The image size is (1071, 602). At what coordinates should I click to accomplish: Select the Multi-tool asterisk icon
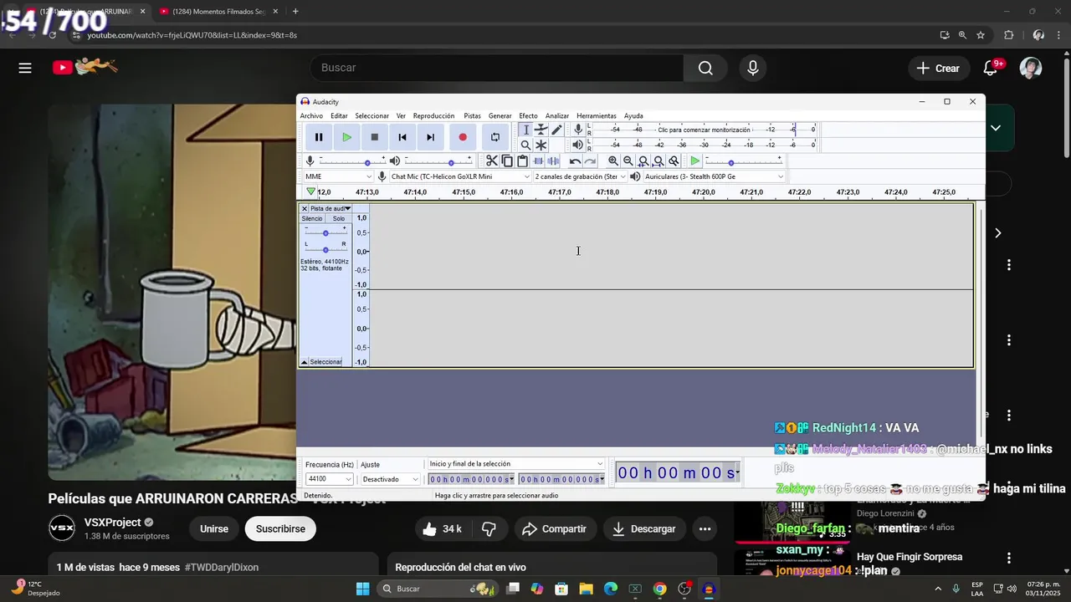(541, 145)
